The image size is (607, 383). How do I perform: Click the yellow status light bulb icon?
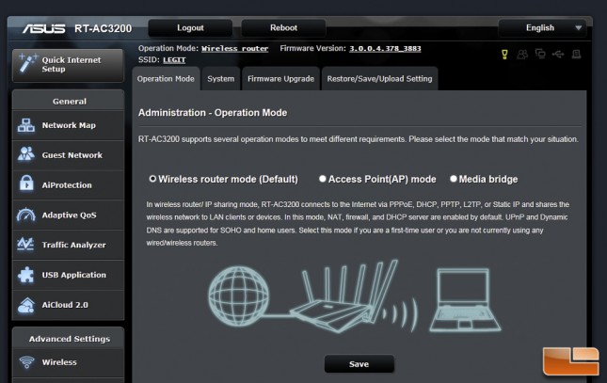pos(504,55)
